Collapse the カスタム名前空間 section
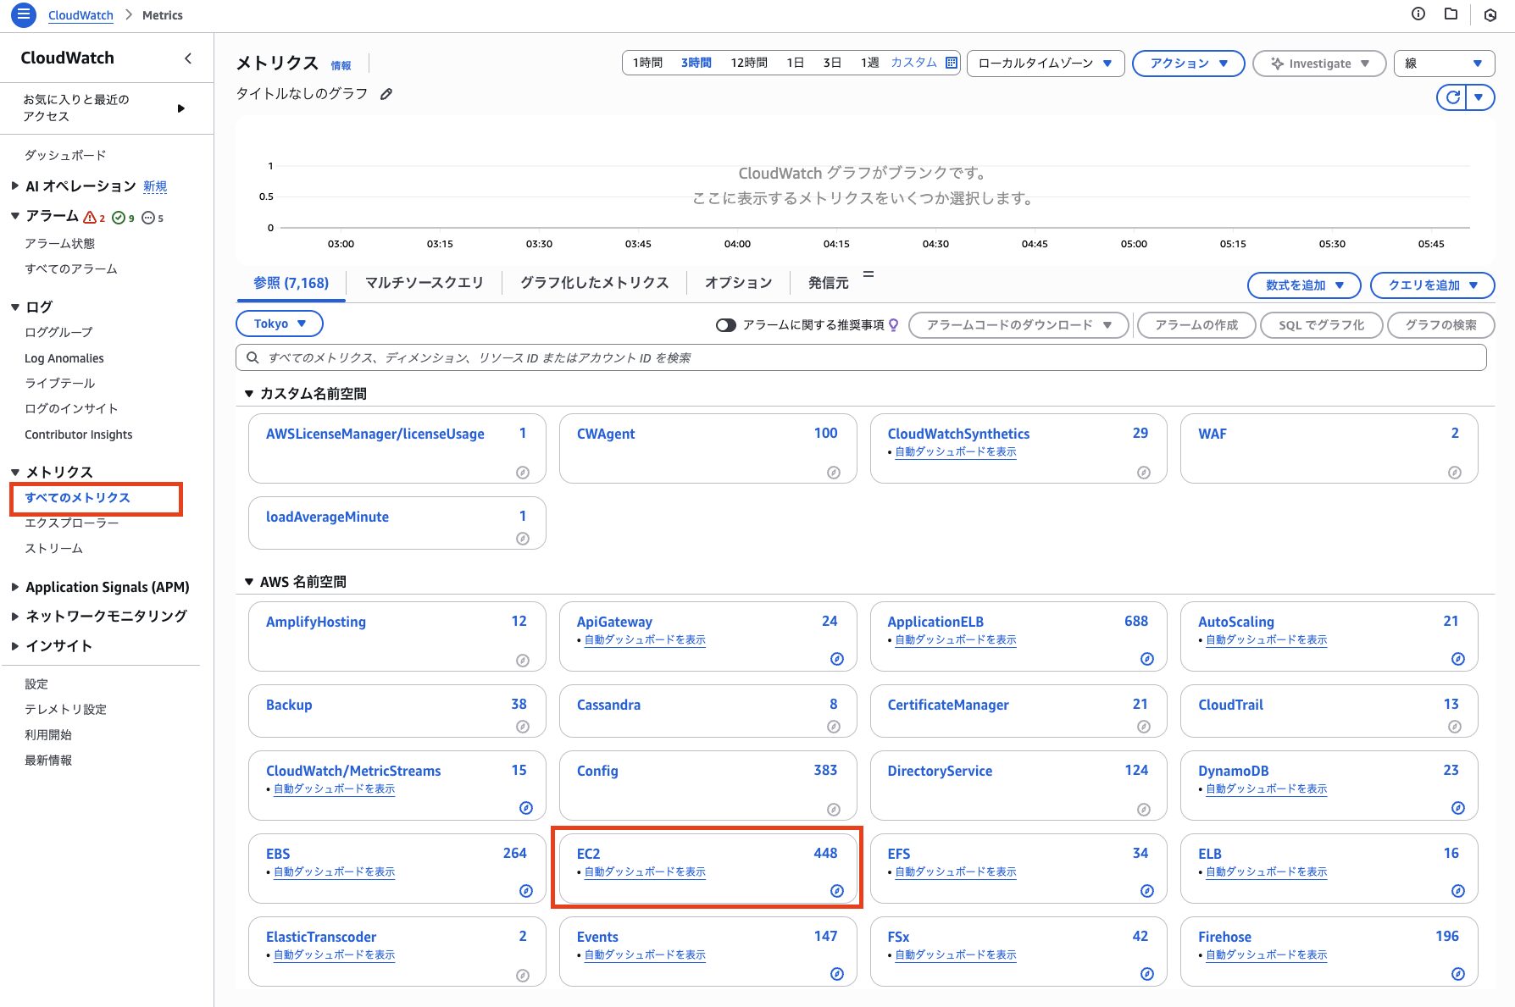Screen dimensions: 1515x1007 click(249, 394)
